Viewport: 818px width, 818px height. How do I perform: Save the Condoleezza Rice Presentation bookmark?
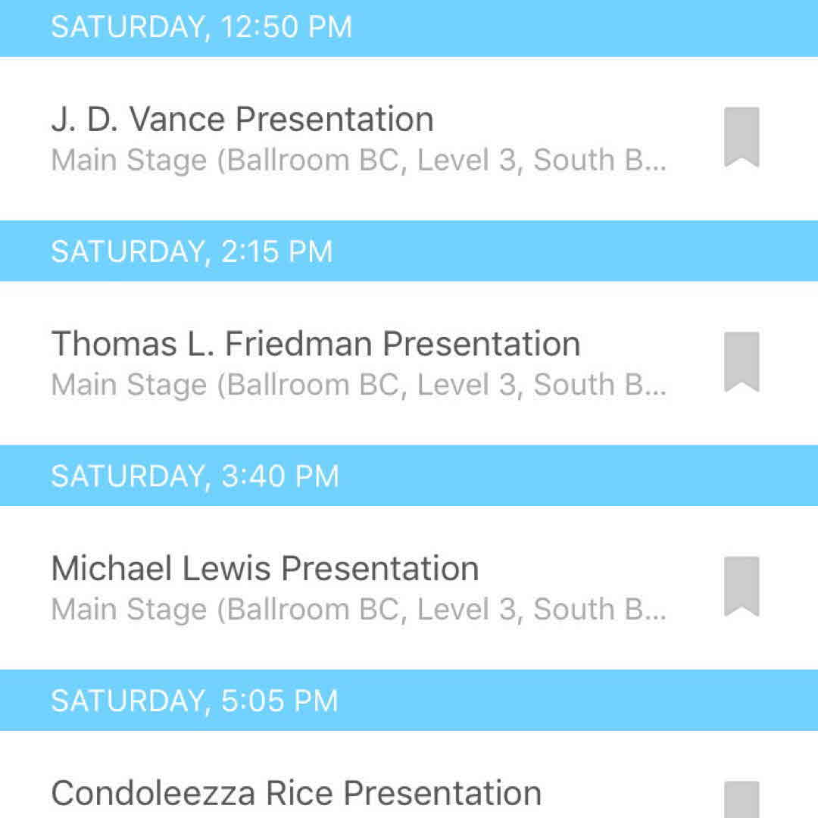click(x=742, y=800)
